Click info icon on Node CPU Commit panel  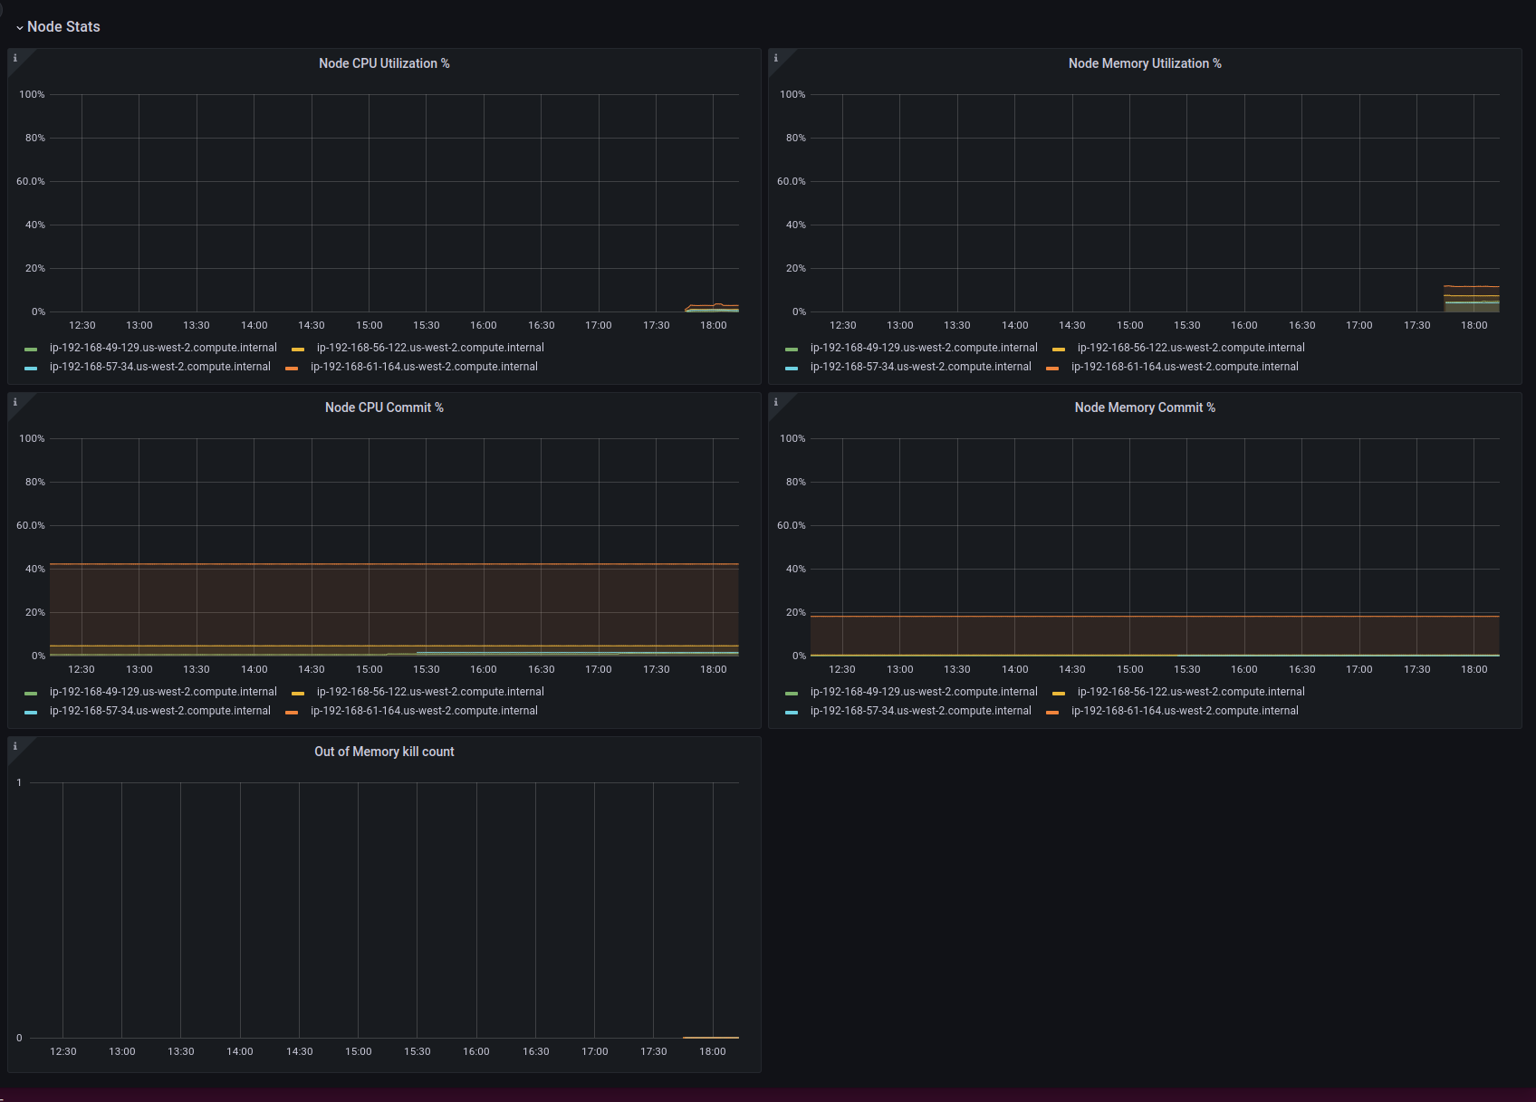pyautogui.click(x=15, y=401)
